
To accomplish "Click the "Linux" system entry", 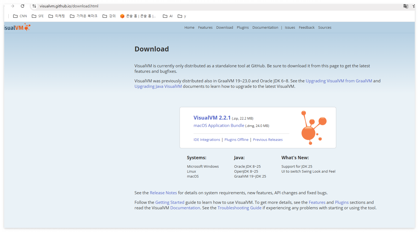I will point(191,172).
